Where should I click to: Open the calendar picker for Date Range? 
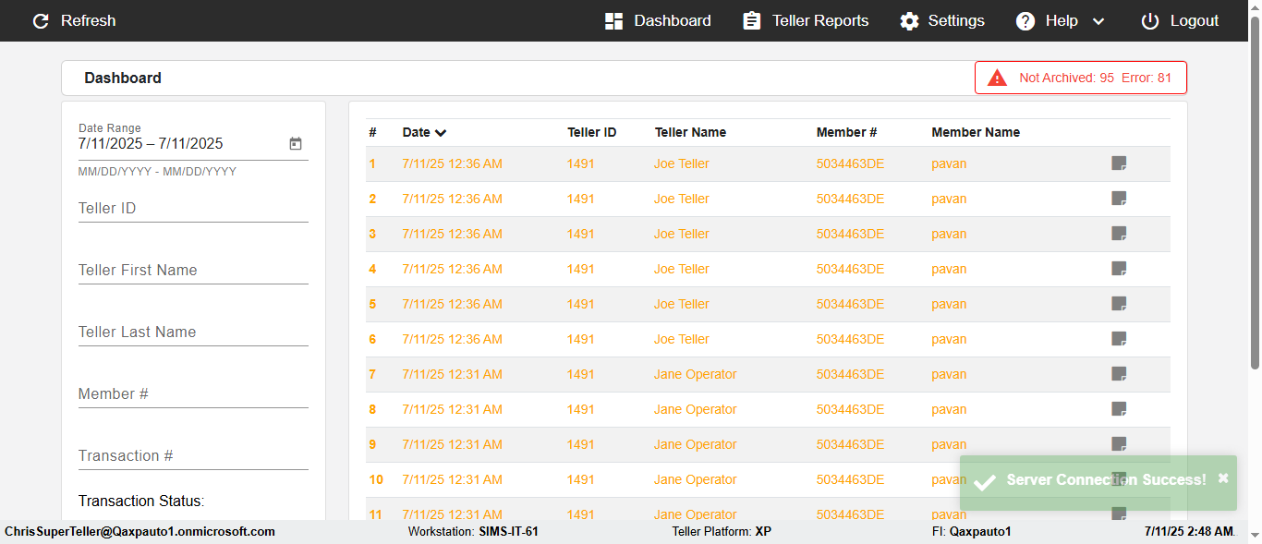(296, 144)
